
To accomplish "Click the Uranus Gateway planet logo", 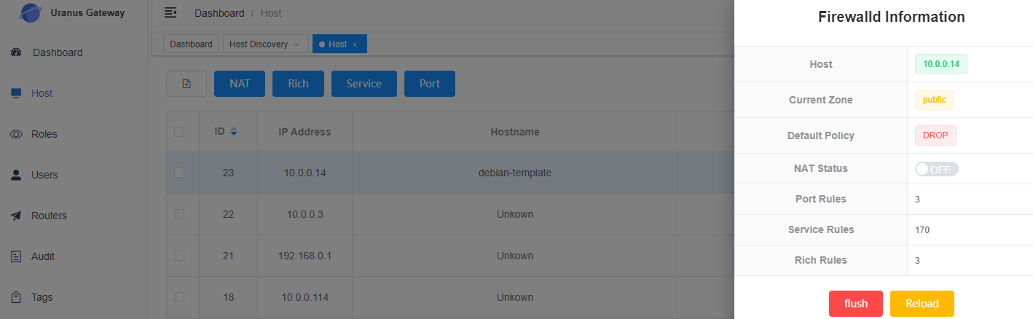I will tap(30, 12).
